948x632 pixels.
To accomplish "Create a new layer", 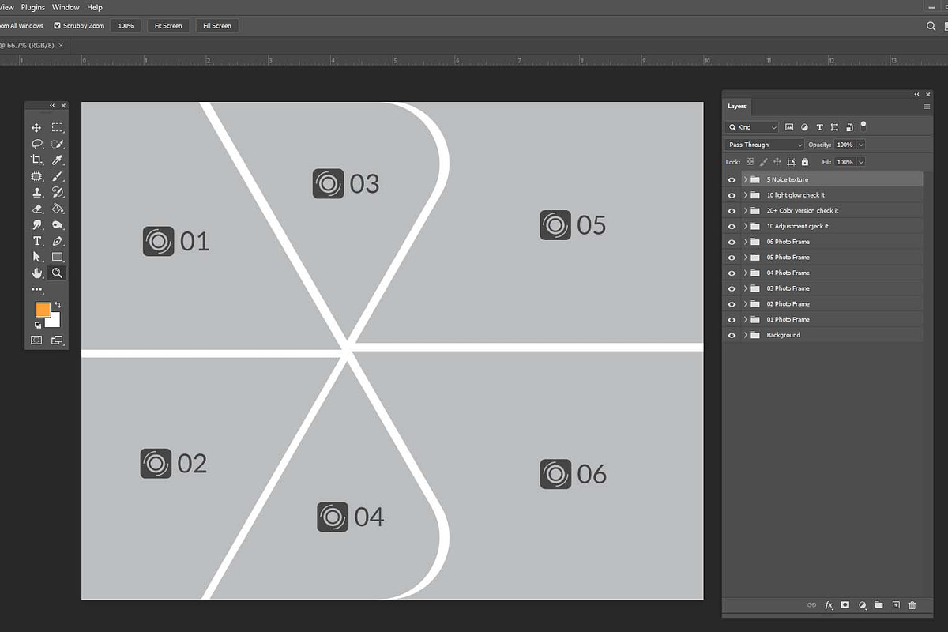I will tap(896, 605).
